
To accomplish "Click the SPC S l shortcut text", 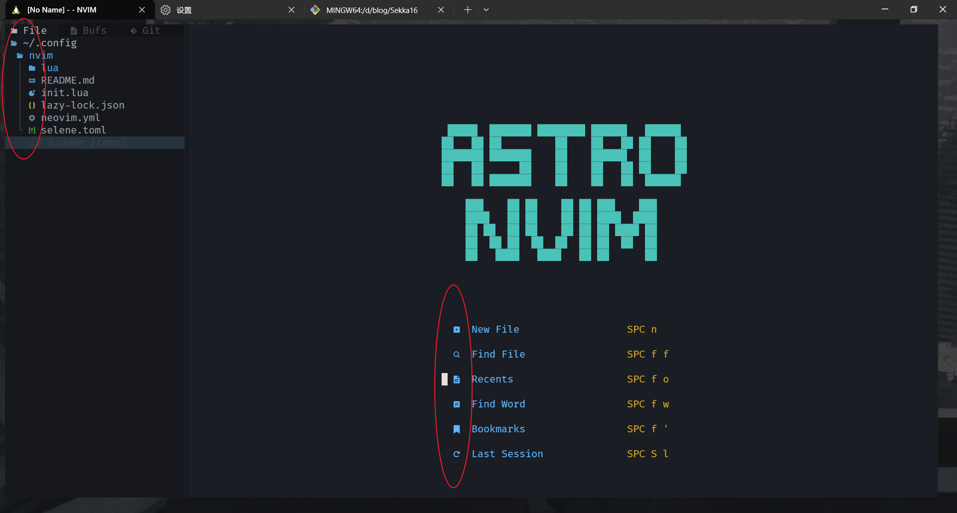I will 648,454.
